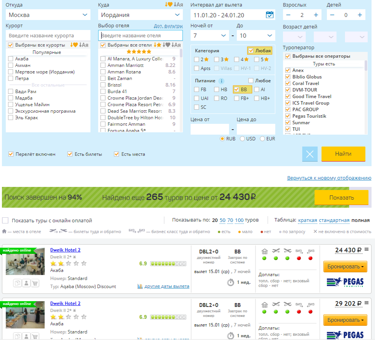Copy icon under first Dweik Hotel photo
The image size is (375, 340).
pyautogui.click(x=17, y=283)
